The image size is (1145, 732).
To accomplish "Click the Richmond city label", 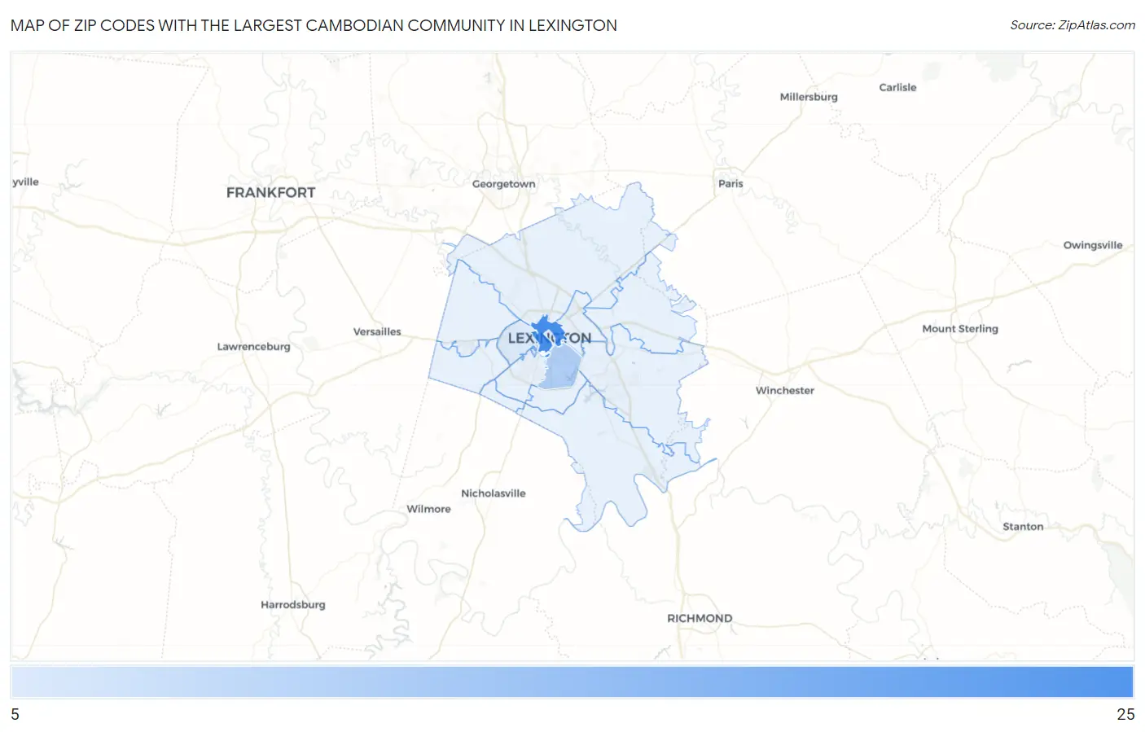I will pos(700,618).
